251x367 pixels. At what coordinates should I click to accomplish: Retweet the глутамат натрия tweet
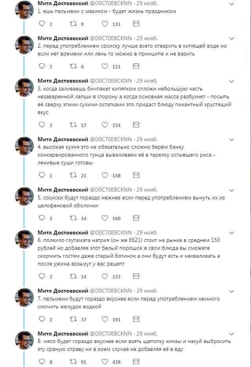73,277
